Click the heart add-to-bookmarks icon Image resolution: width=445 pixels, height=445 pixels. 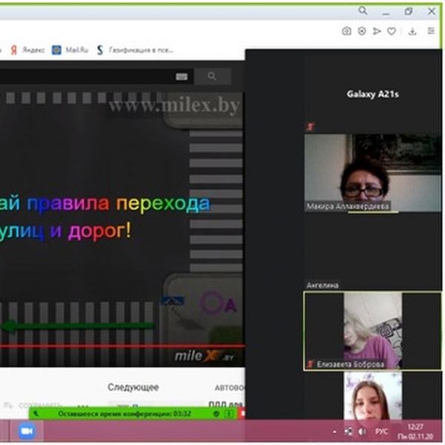[392, 31]
